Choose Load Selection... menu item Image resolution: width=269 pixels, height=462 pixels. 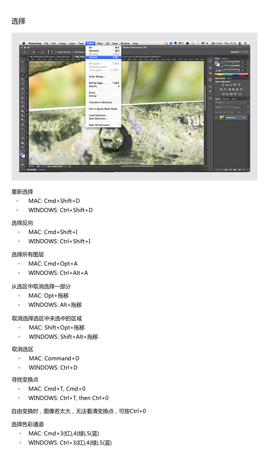coord(104,115)
